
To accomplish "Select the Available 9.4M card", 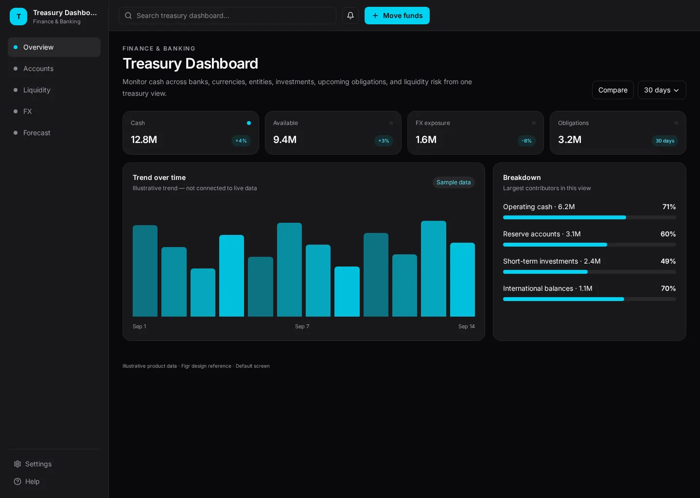I will (333, 133).
